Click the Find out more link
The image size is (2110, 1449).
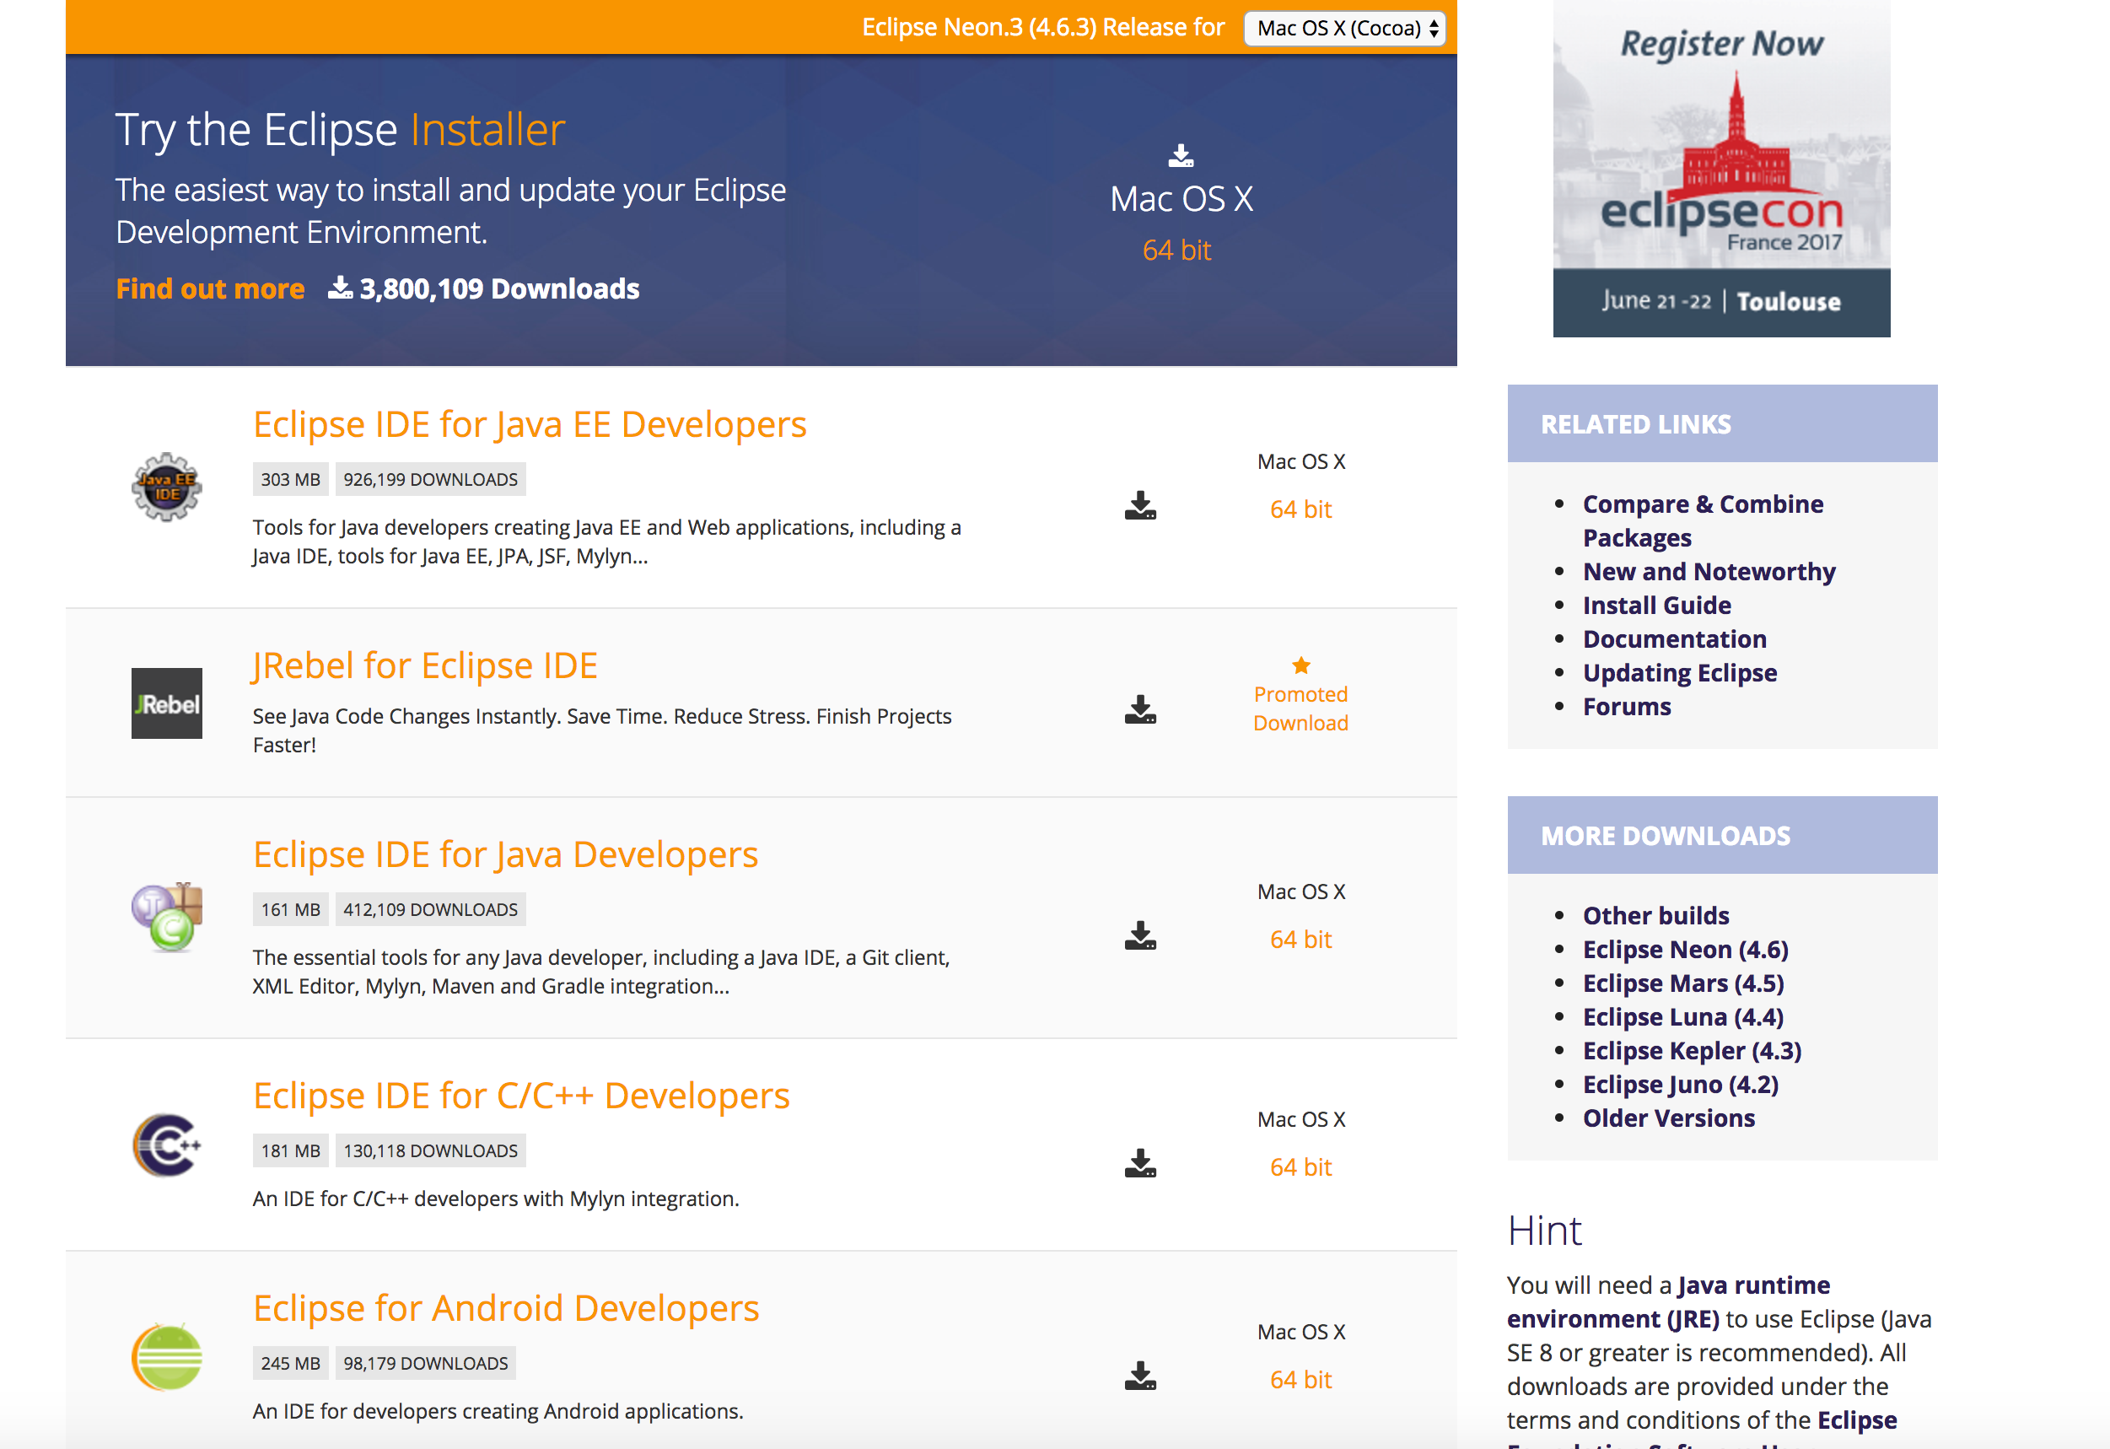210,288
